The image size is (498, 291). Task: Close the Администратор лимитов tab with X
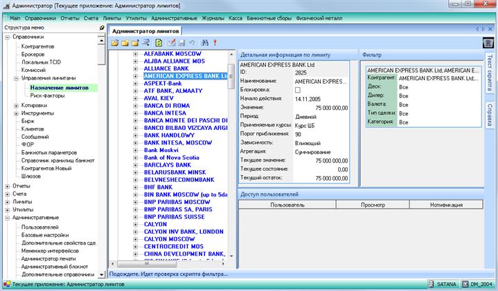[490, 29]
